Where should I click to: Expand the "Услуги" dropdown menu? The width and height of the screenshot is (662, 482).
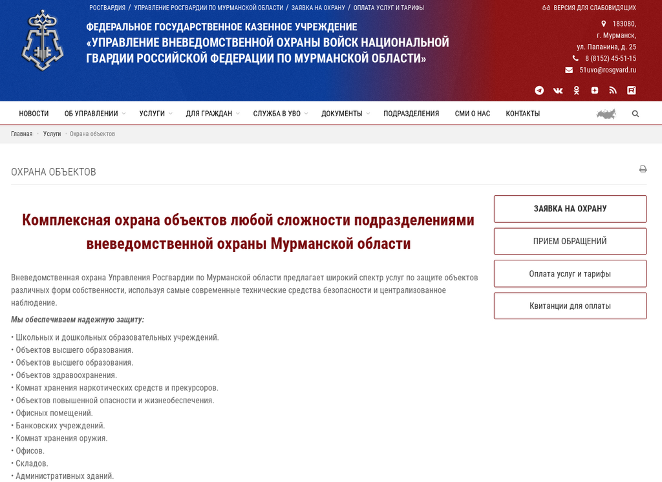coord(155,114)
